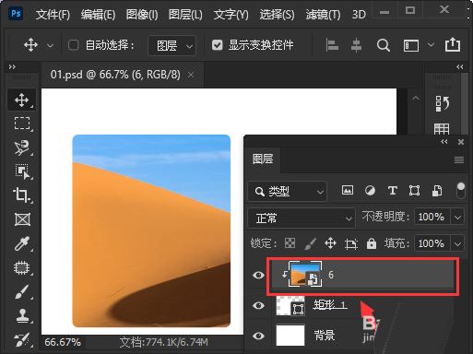The image size is (473, 354).
Task: Open the search magnifier icon
Action: [x=384, y=45]
